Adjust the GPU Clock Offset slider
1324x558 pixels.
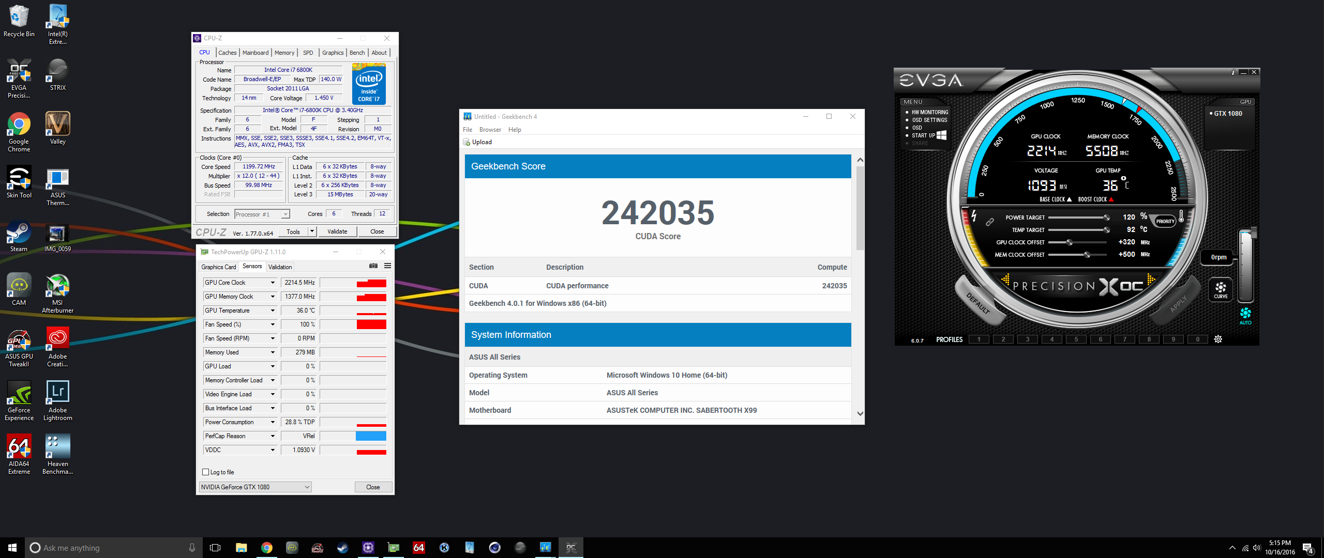tap(1078, 242)
